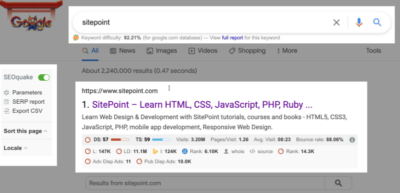Click the Keyword difficulty 92.21% value
This screenshot has width=400, height=193.
(x=132, y=38)
